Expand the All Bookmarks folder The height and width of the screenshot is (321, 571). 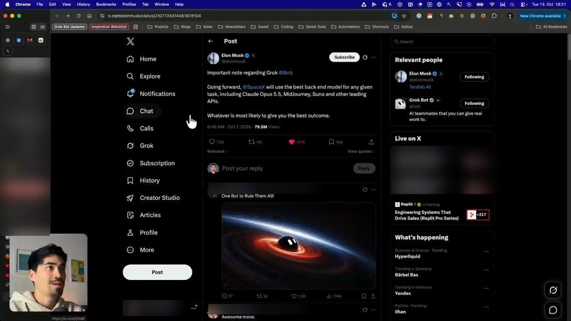click(551, 27)
